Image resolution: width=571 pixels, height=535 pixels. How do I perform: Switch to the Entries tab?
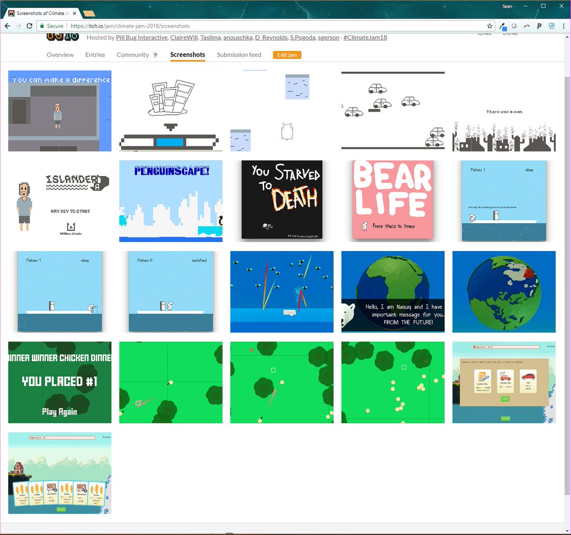pyautogui.click(x=95, y=55)
